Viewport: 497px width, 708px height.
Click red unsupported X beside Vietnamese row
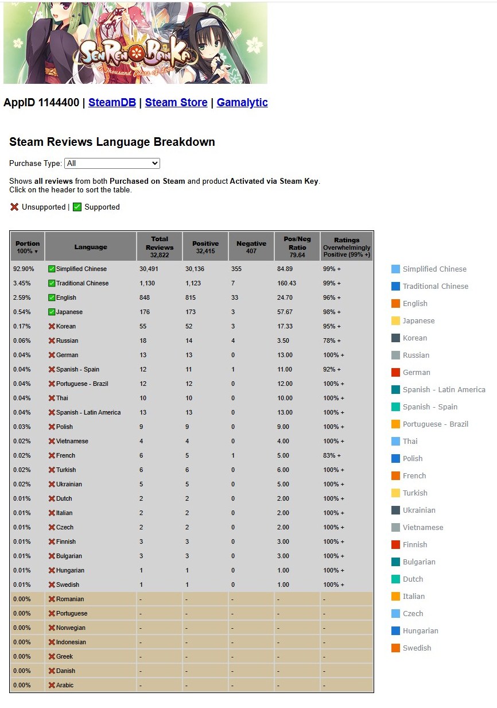click(x=52, y=441)
